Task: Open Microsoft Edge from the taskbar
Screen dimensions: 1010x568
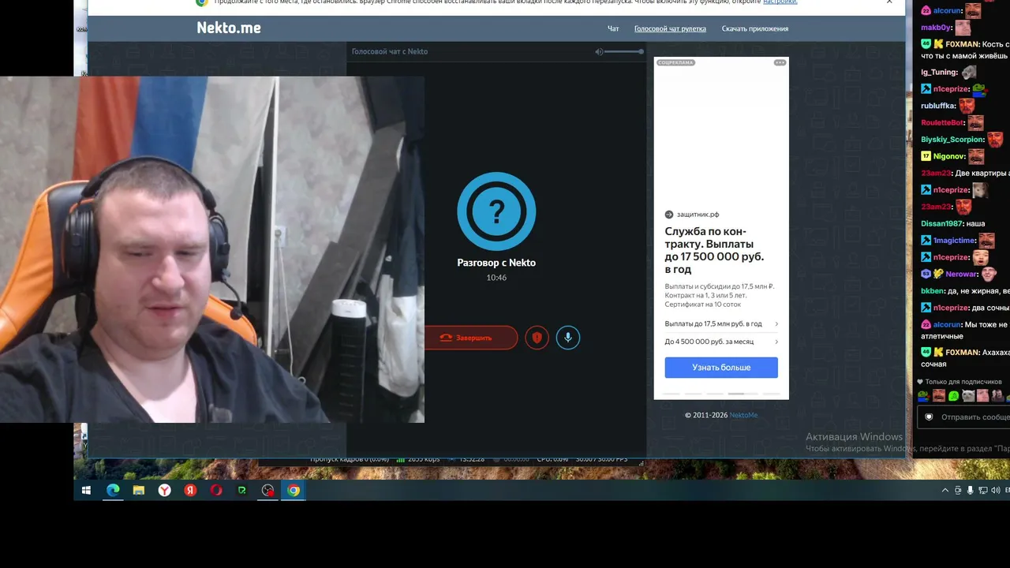Action: click(114, 490)
